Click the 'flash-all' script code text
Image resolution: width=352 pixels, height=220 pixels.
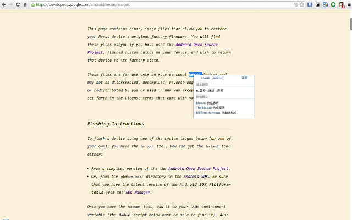125,215
